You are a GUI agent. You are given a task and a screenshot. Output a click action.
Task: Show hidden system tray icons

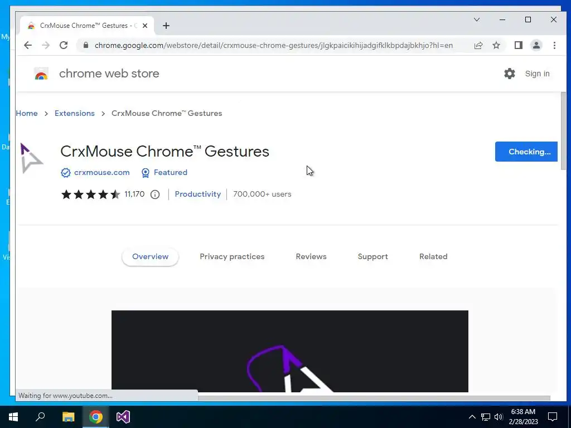tap(472, 417)
